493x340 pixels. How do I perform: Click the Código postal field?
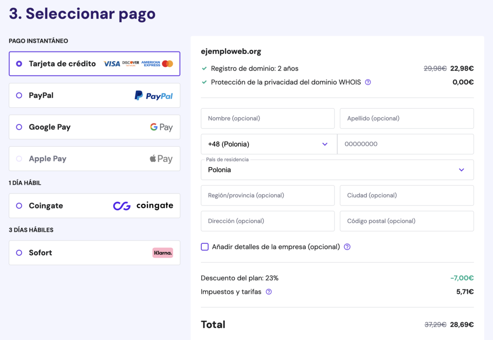click(x=407, y=221)
